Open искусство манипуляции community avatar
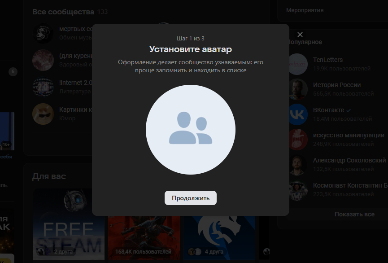This screenshot has height=263, width=388. click(x=298, y=140)
